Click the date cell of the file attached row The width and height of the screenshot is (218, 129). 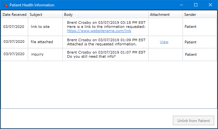pos(14,42)
